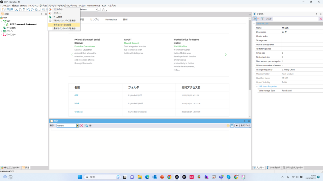Click the save icon in the output toolbar

pyautogui.click(x=232, y=126)
